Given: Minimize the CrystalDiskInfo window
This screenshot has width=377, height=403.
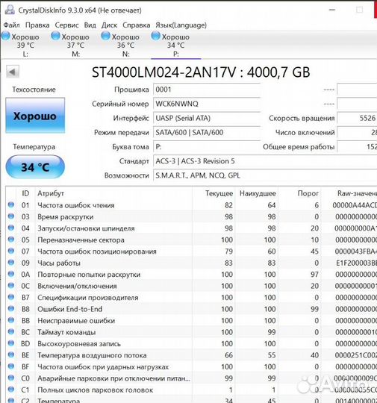Looking at the screenshot, I should tap(332, 10).
